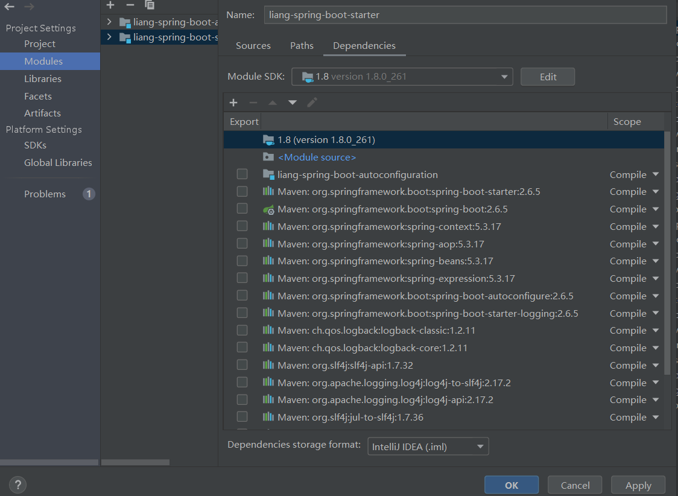Open Project settings section
678x496 pixels.
[40, 43]
